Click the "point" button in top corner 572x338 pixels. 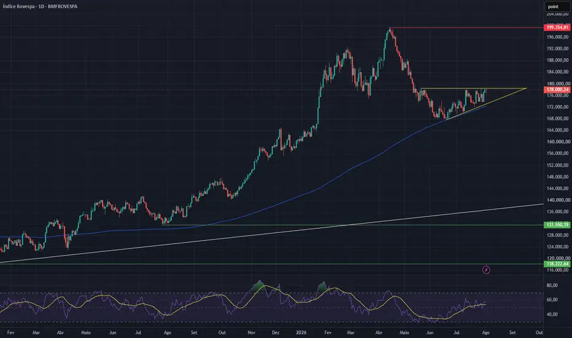[x=557, y=7]
